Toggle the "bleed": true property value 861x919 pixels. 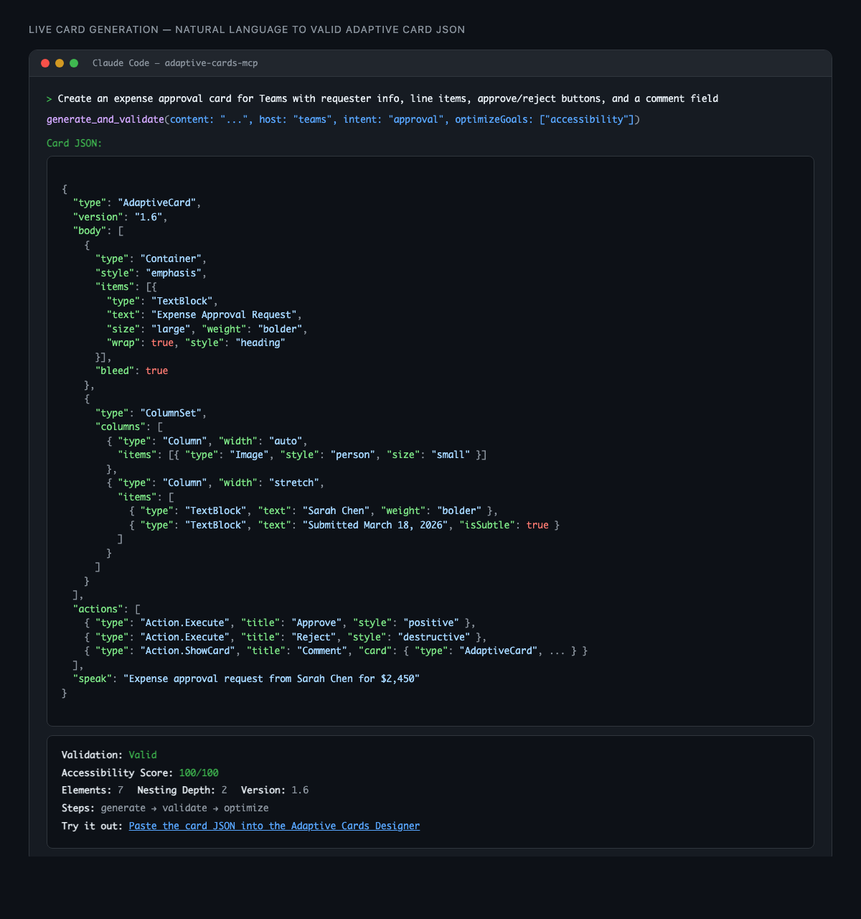(156, 370)
